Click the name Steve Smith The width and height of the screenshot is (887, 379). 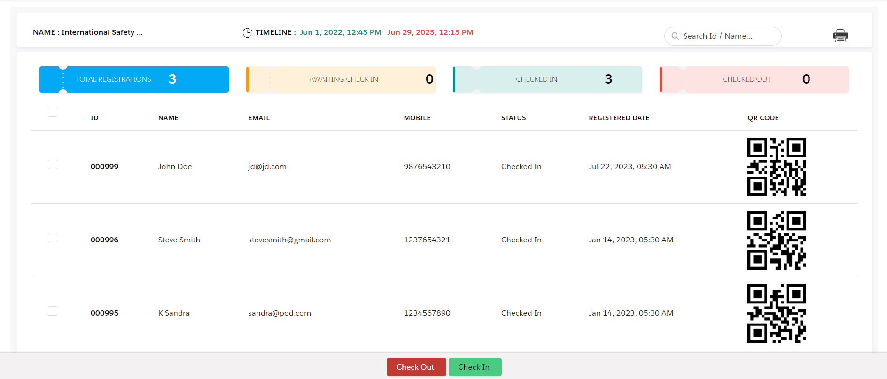179,240
